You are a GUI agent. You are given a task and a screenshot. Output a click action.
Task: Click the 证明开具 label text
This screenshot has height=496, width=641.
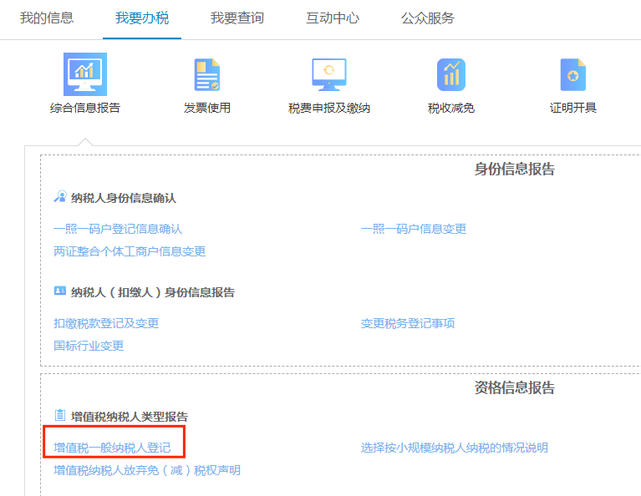(x=573, y=108)
